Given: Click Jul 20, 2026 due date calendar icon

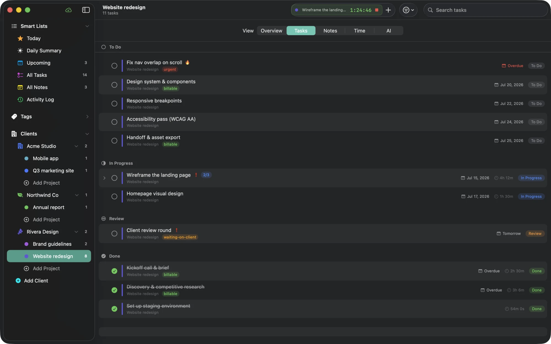Looking at the screenshot, I should (x=496, y=85).
